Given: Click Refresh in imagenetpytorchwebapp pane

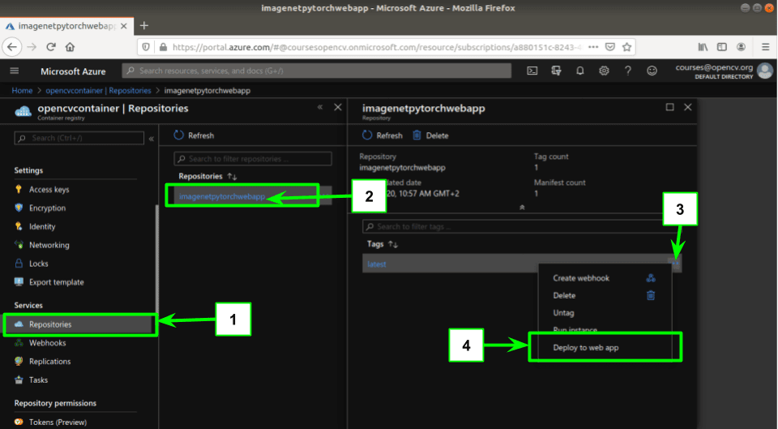Looking at the screenshot, I should (382, 135).
